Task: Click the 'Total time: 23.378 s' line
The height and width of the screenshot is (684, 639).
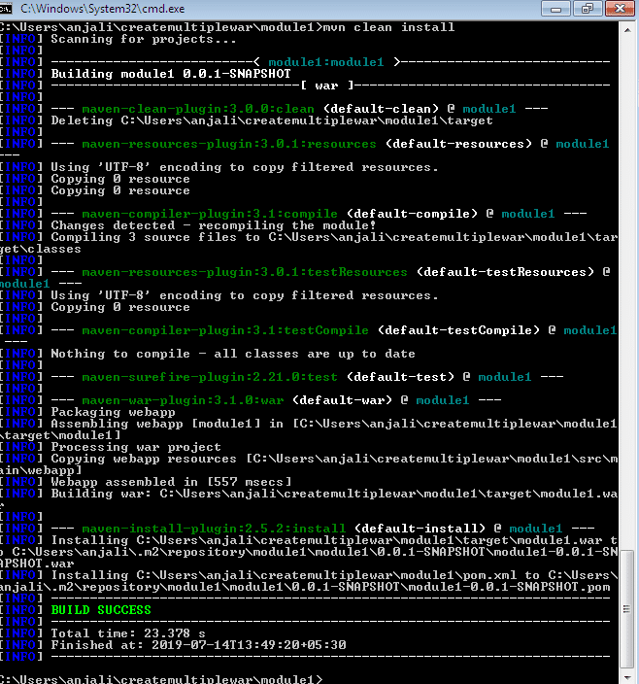Action: pos(128,633)
